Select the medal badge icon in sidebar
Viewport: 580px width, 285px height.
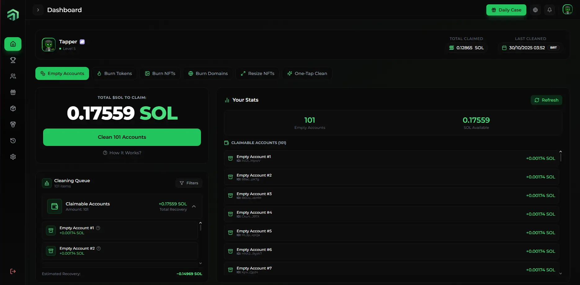tap(13, 125)
